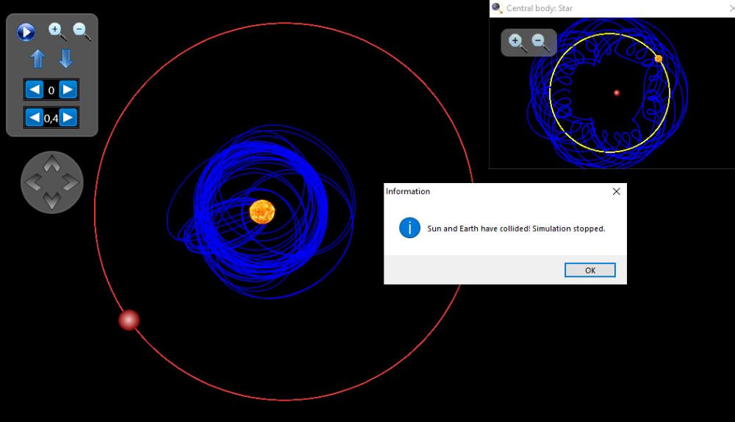
Task: Click the field value 0,4
Action: pyautogui.click(x=51, y=118)
